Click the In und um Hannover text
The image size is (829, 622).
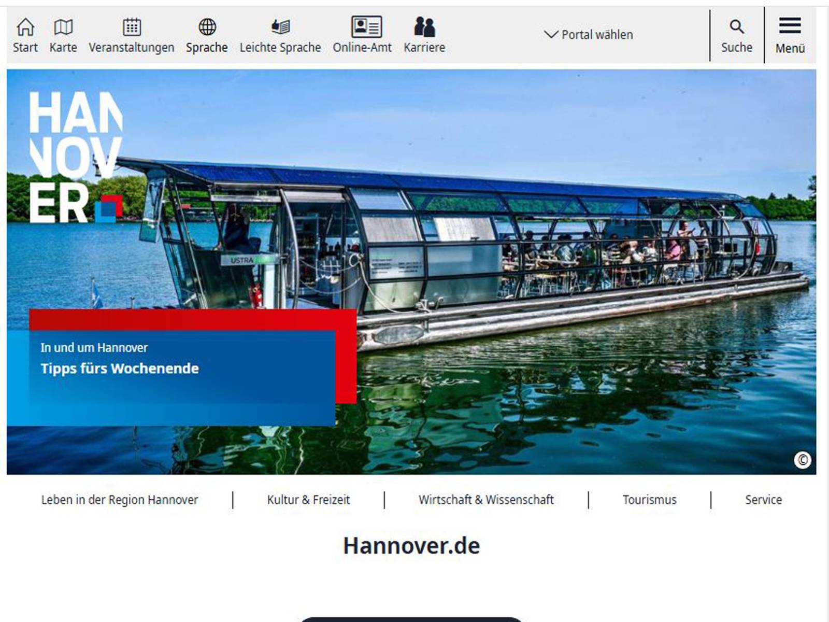click(94, 347)
